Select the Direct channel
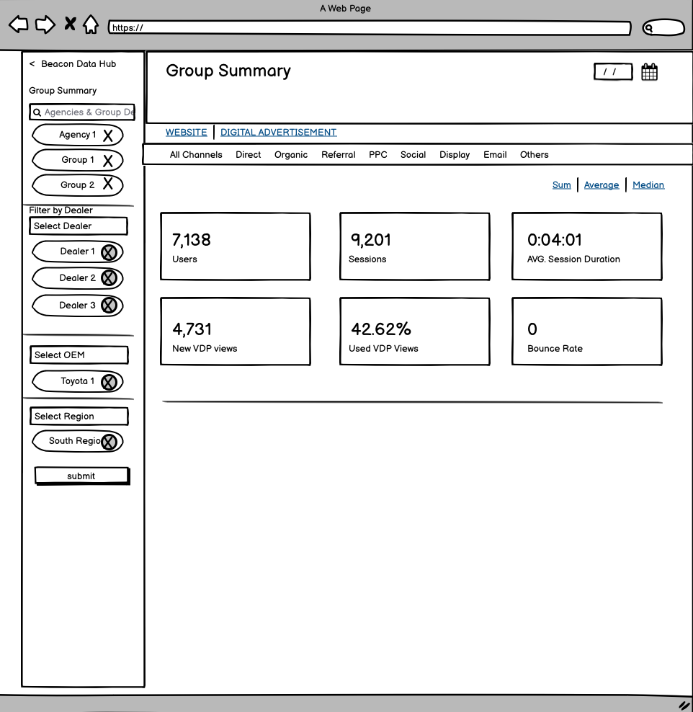The image size is (693, 712). pos(249,154)
